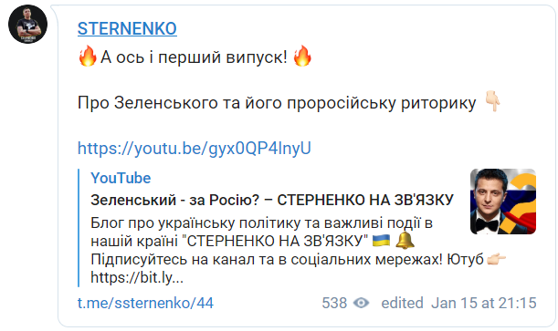Viewport: 558px width, 331px height.
Task: Click the pointing-right hand emoji after Ютуб
Action: click(496, 259)
